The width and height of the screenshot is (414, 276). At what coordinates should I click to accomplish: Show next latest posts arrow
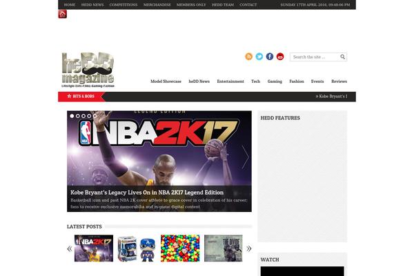point(248,248)
